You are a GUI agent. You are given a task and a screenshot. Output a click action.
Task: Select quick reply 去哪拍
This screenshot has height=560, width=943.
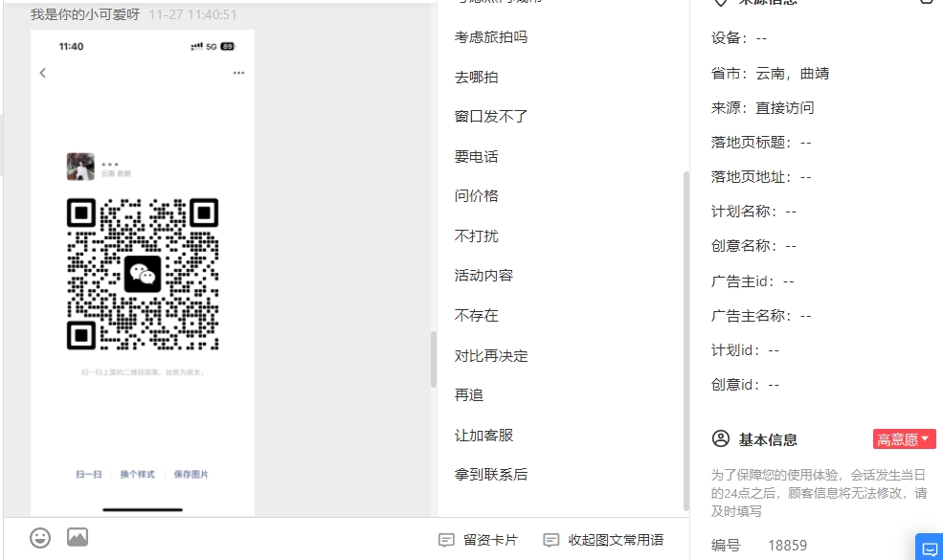coord(477,77)
